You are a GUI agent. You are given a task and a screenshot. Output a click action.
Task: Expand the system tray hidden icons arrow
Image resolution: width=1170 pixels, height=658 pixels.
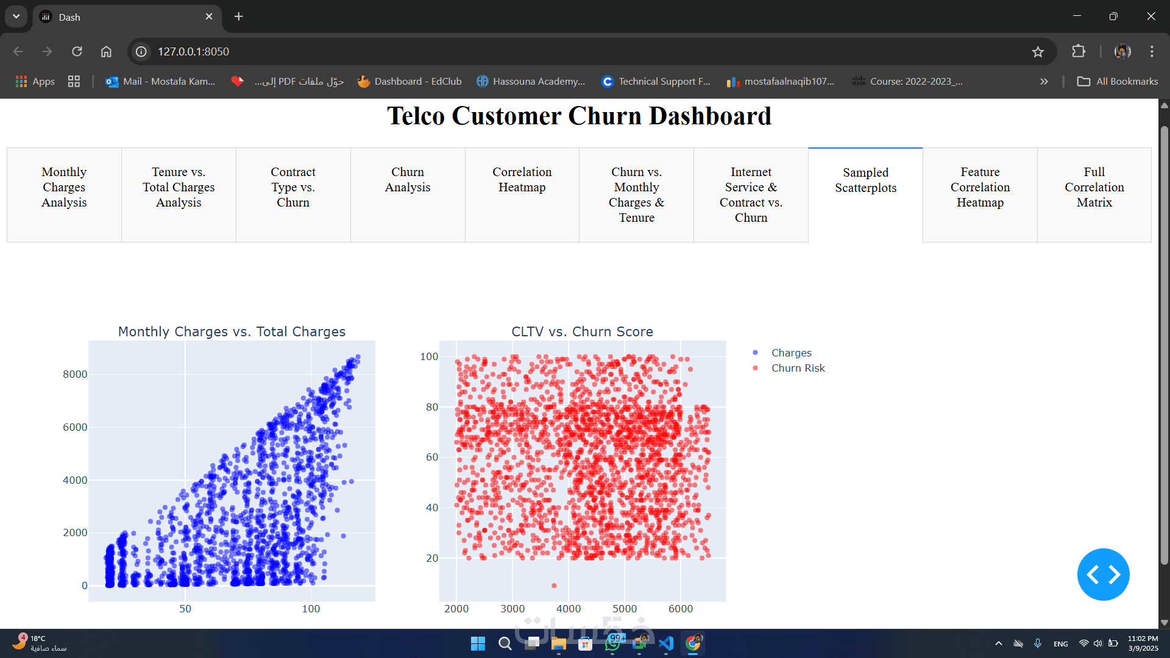(x=998, y=643)
